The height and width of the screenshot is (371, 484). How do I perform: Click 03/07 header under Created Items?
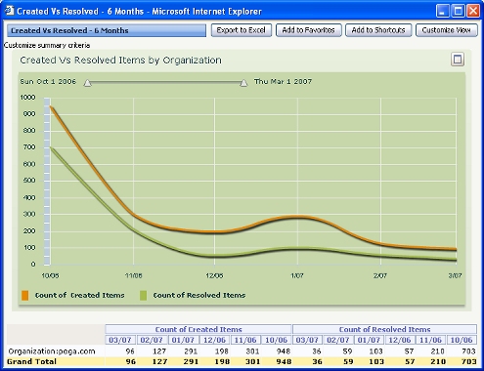[x=120, y=340]
